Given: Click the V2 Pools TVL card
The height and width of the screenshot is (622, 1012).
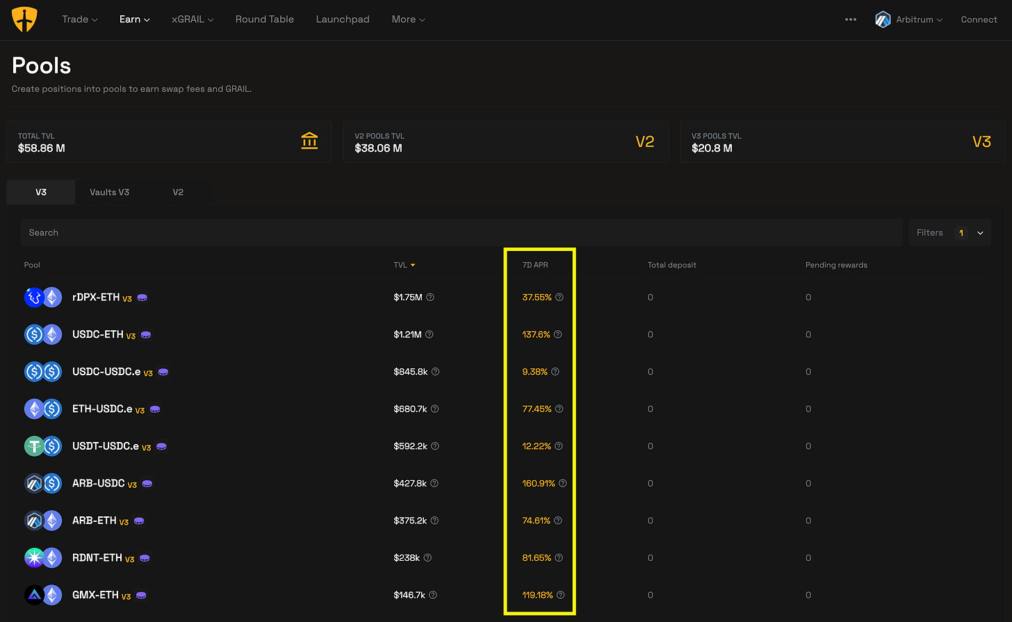Looking at the screenshot, I should 505,142.
